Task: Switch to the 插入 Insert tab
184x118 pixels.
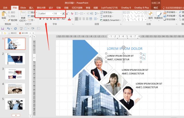Action: 31,8
